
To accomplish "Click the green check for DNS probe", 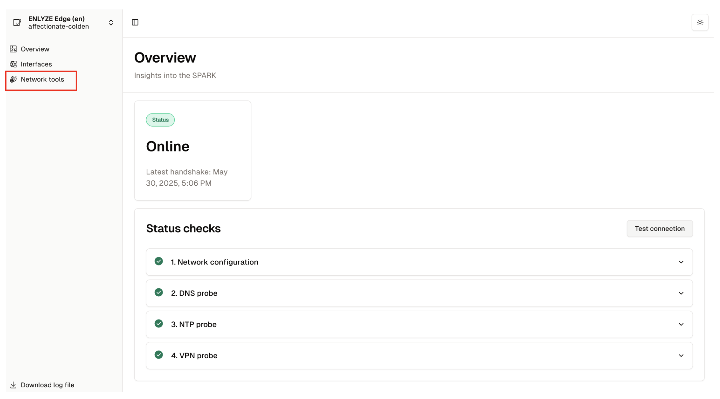I will coord(159,293).
